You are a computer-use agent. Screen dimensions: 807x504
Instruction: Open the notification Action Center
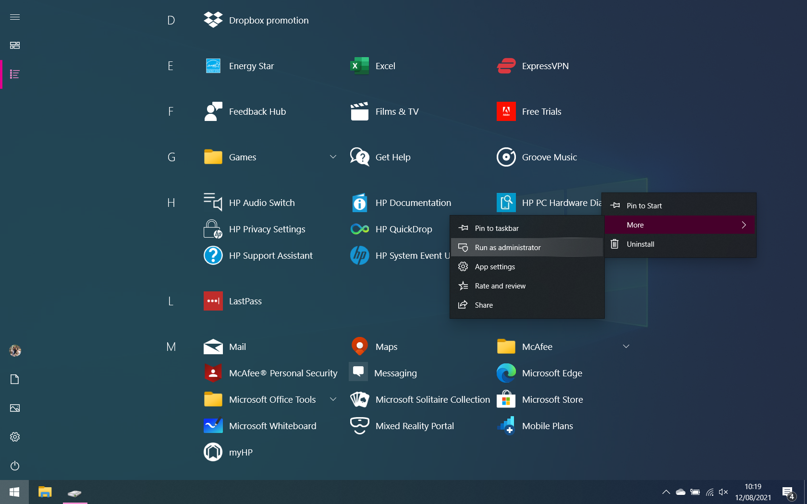point(789,492)
